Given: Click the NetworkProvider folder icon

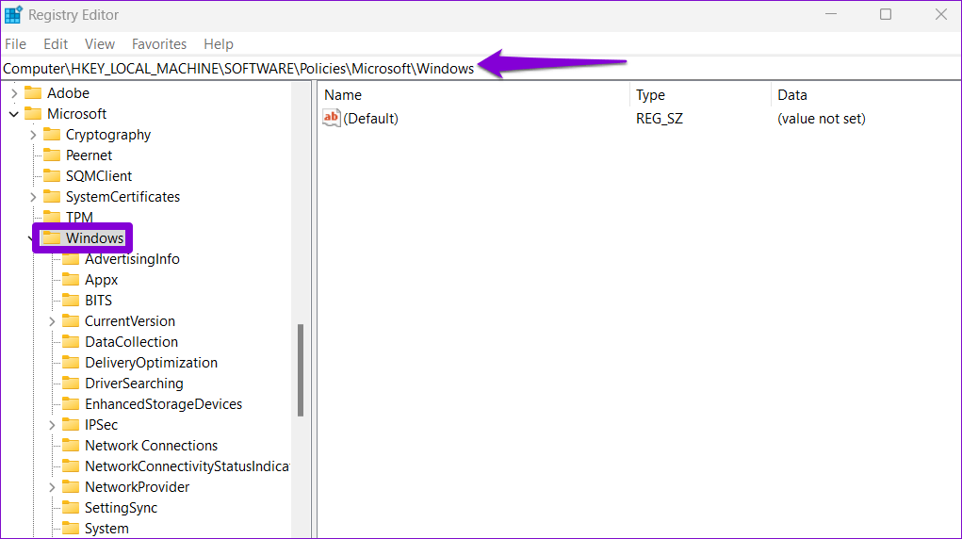Looking at the screenshot, I should [x=71, y=487].
